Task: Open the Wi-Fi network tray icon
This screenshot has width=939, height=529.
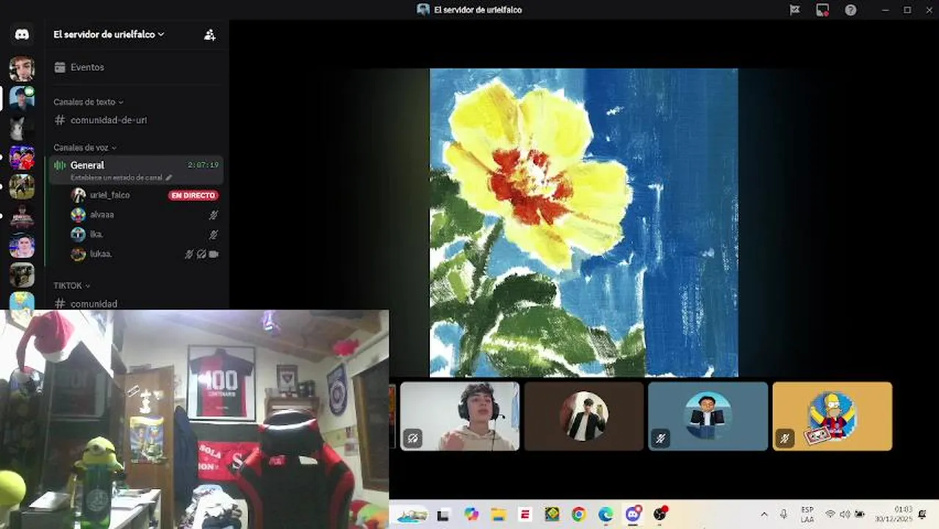Action: [x=830, y=514]
